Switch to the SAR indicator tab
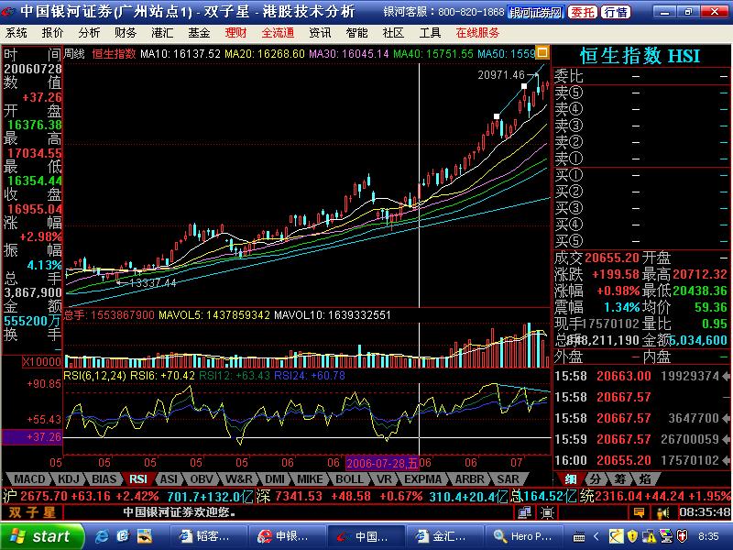733x550 pixels. click(x=508, y=478)
